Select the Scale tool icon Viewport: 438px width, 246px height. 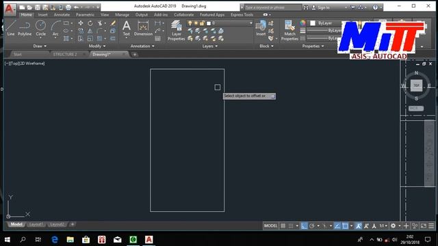point(90,38)
